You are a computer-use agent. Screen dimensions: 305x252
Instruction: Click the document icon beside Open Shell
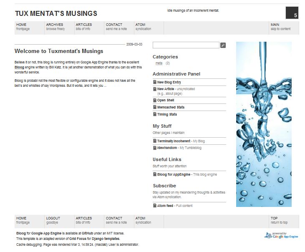154,100
